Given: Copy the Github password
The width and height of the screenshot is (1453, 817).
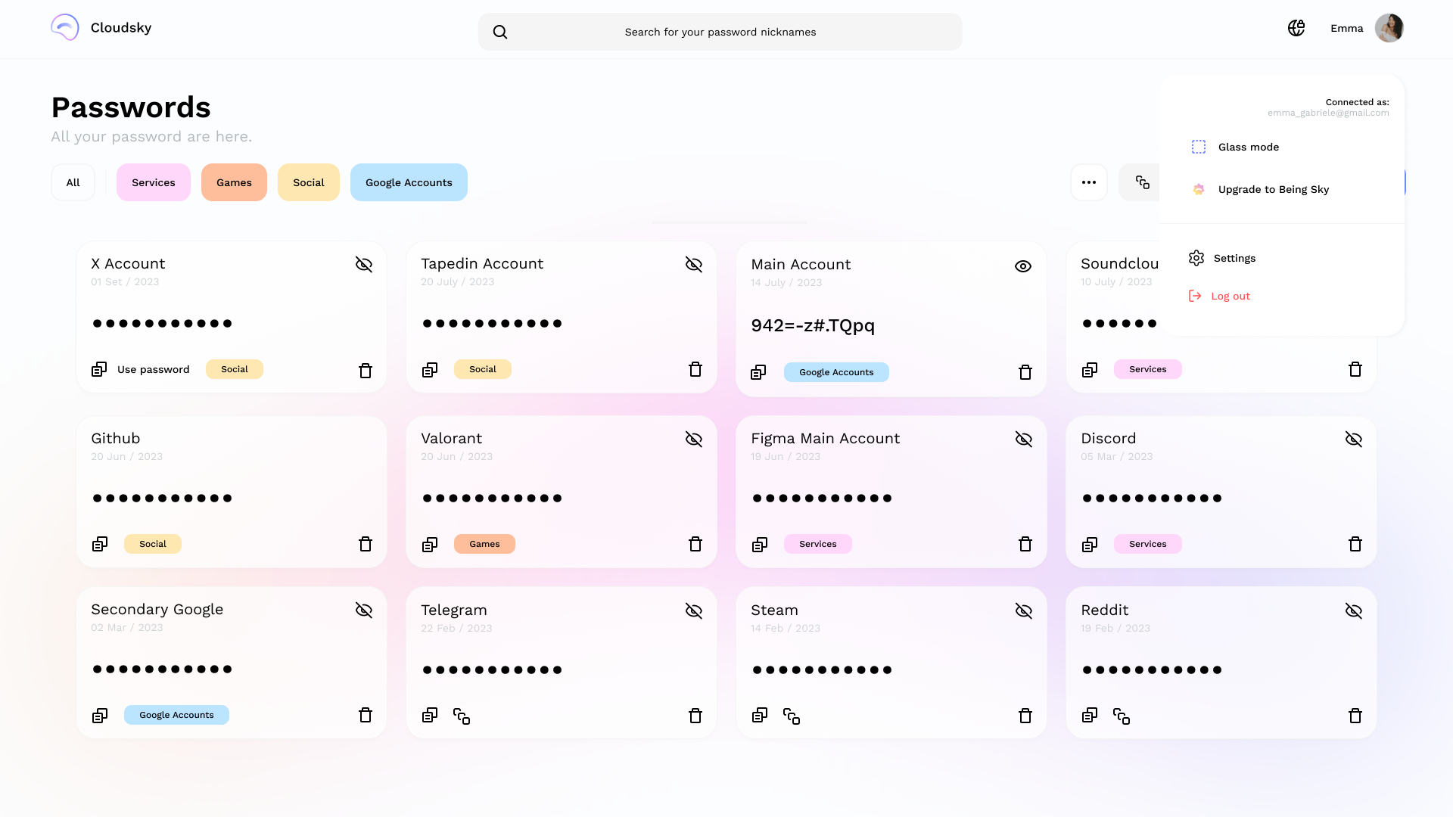Looking at the screenshot, I should (99, 544).
